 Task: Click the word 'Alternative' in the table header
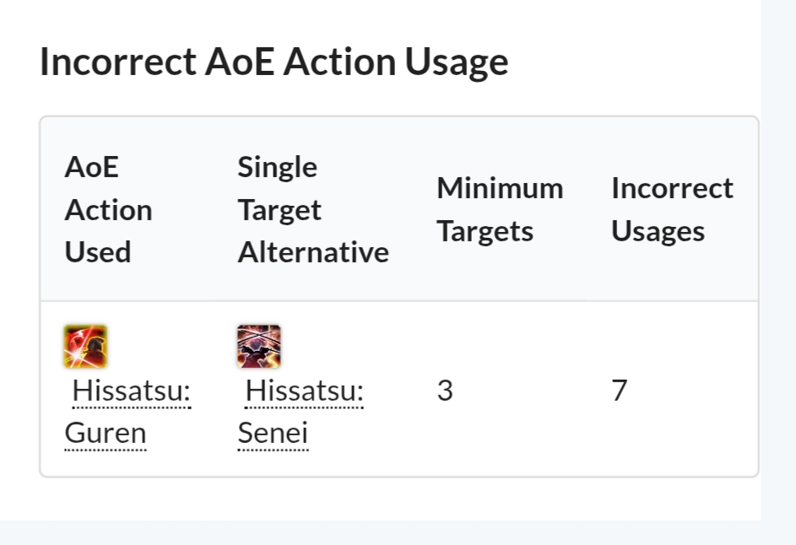tap(313, 251)
